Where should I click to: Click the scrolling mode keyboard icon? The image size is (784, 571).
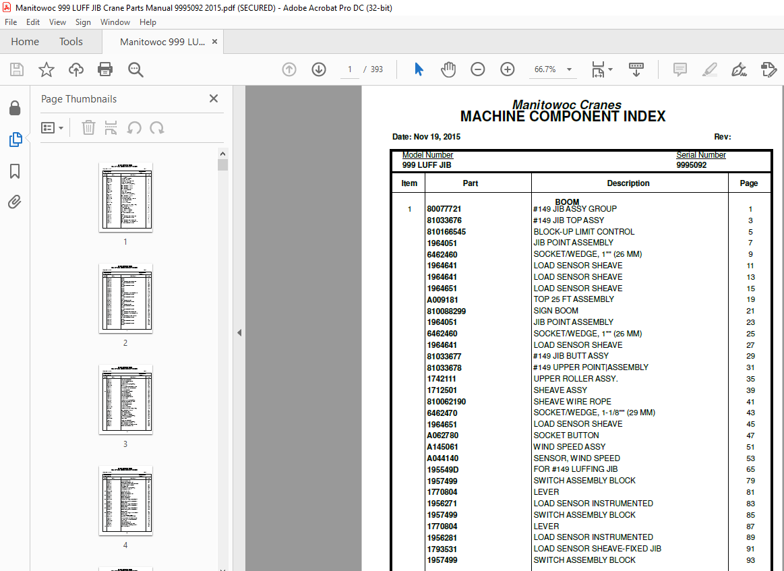pyautogui.click(x=636, y=69)
